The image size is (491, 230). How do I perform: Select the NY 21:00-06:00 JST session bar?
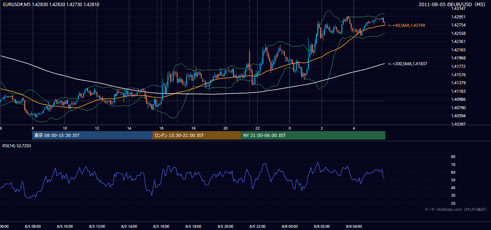coord(313,135)
